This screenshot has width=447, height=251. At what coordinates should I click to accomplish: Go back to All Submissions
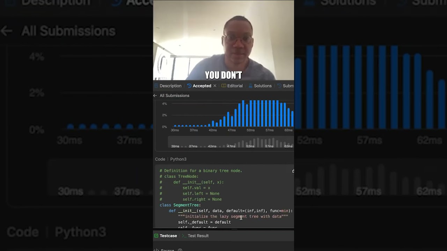171,96
